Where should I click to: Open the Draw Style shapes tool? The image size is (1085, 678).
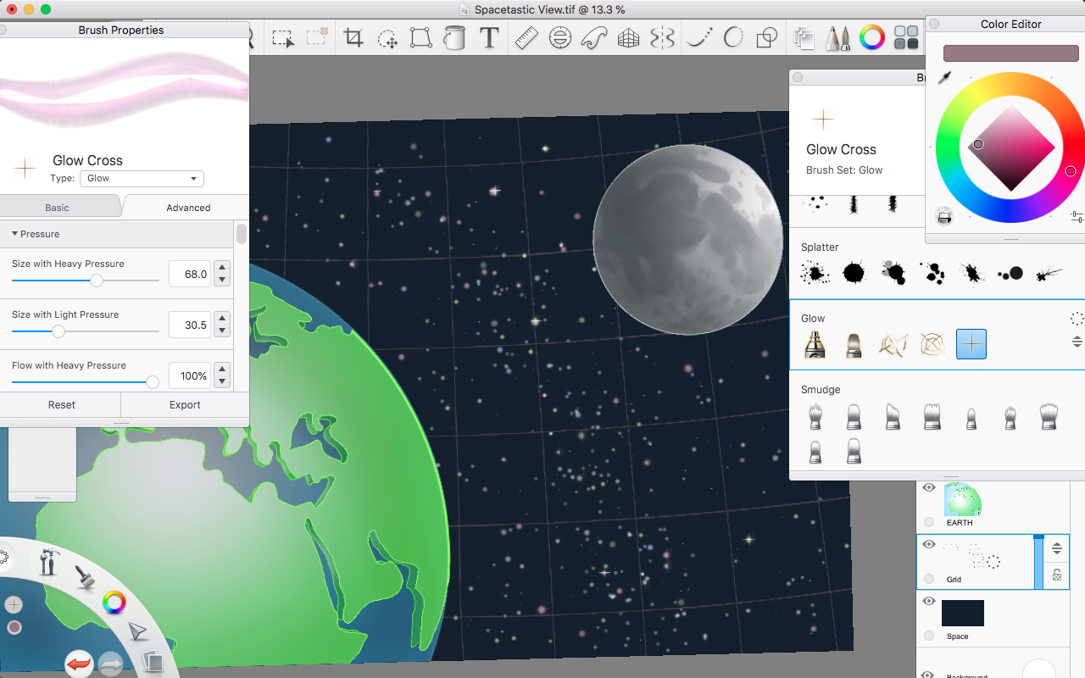(766, 38)
